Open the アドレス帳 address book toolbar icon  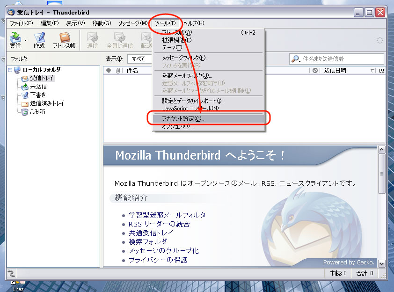click(x=64, y=40)
